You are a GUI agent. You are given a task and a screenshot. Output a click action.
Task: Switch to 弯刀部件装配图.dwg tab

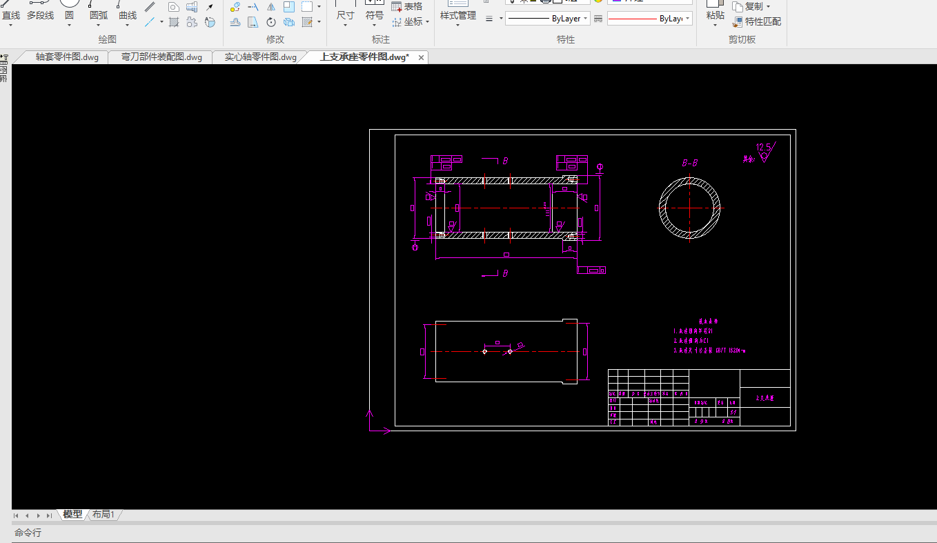click(x=161, y=57)
